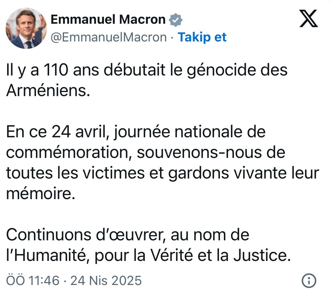Click the paragraph starting "En ce 24 avril"

click(163, 163)
